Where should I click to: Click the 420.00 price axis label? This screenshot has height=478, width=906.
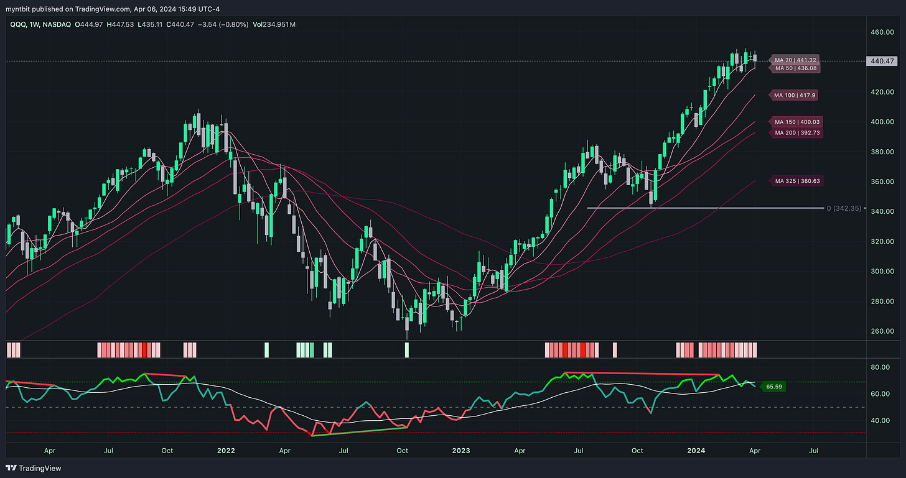pyautogui.click(x=883, y=92)
